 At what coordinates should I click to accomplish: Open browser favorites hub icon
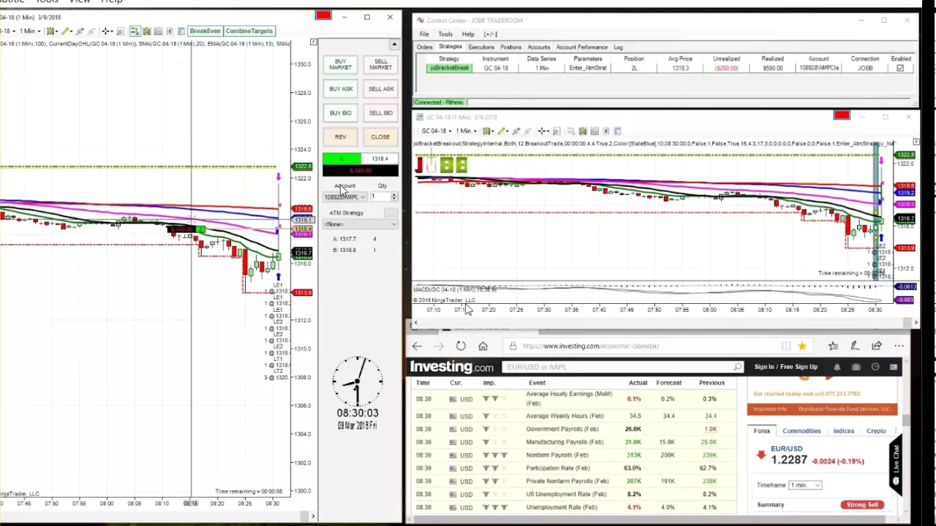[x=833, y=346]
